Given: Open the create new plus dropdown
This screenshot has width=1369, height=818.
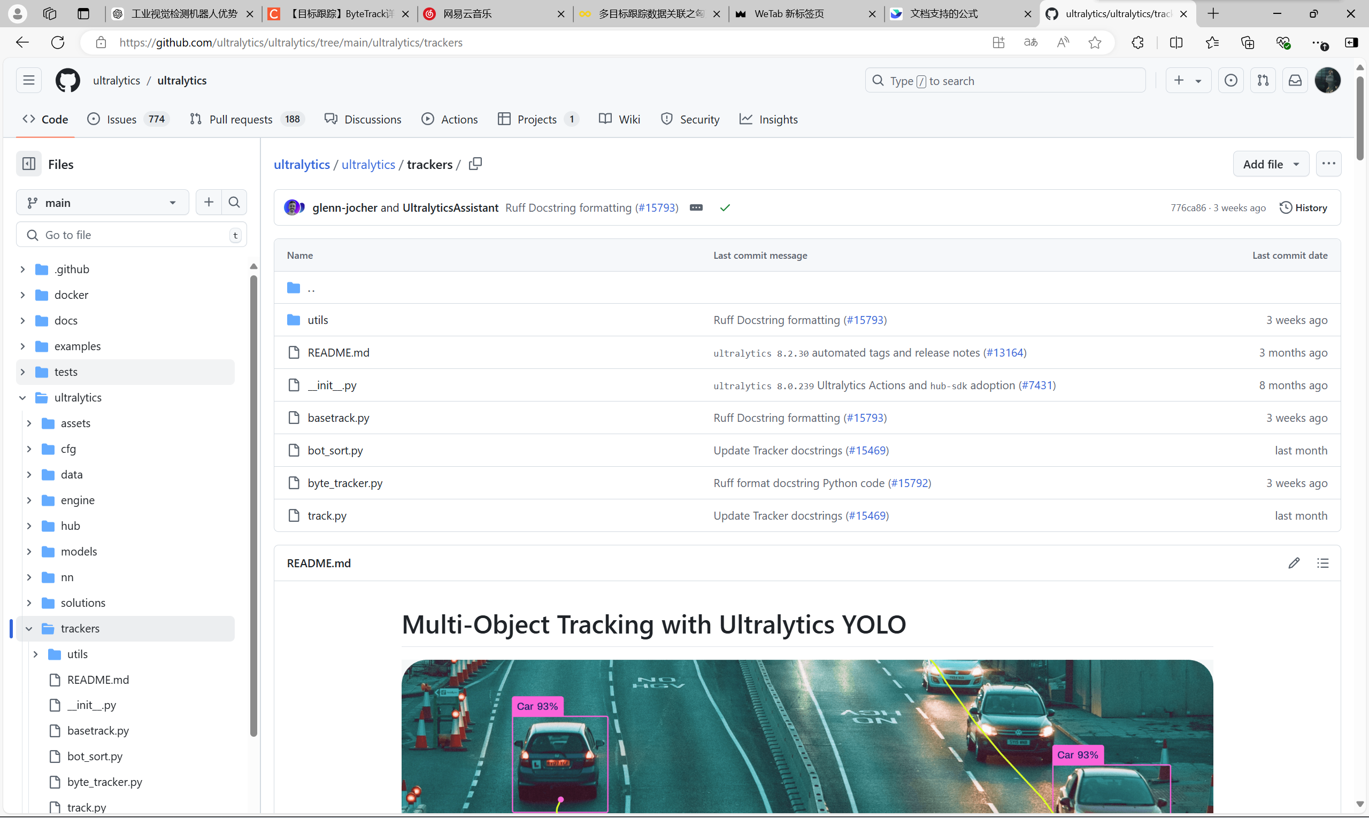Looking at the screenshot, I should coord(1188,81).
